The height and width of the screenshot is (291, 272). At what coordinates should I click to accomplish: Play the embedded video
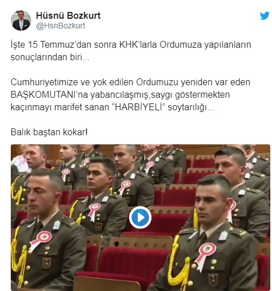tap(140, 217)
